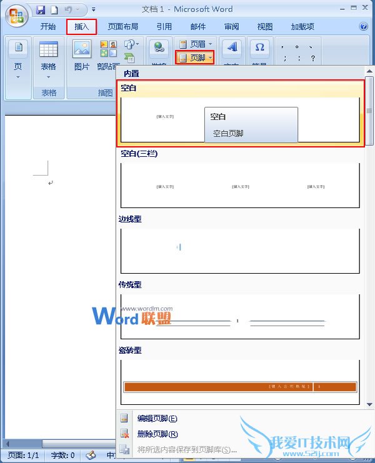Select the 瓷砖型 footer thumbnail
This screenshot has width=375, height=463.
240,382
